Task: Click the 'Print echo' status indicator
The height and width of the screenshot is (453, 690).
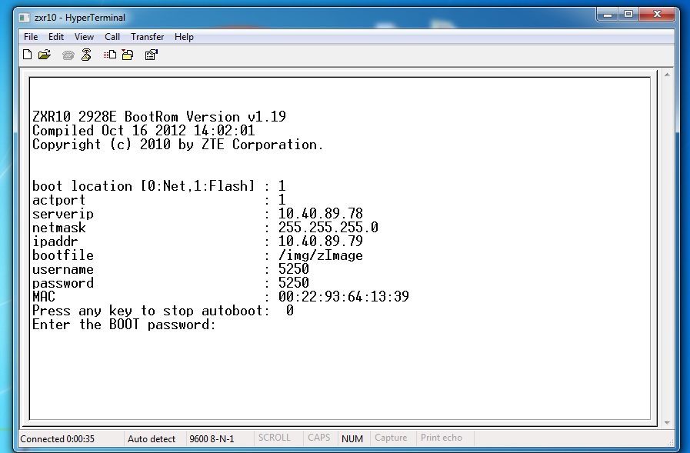Action: point(442,438)
